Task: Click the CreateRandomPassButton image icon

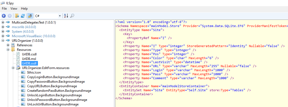Action: (x=23, y=91)
